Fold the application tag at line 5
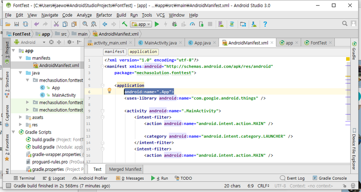 (102, 86)
